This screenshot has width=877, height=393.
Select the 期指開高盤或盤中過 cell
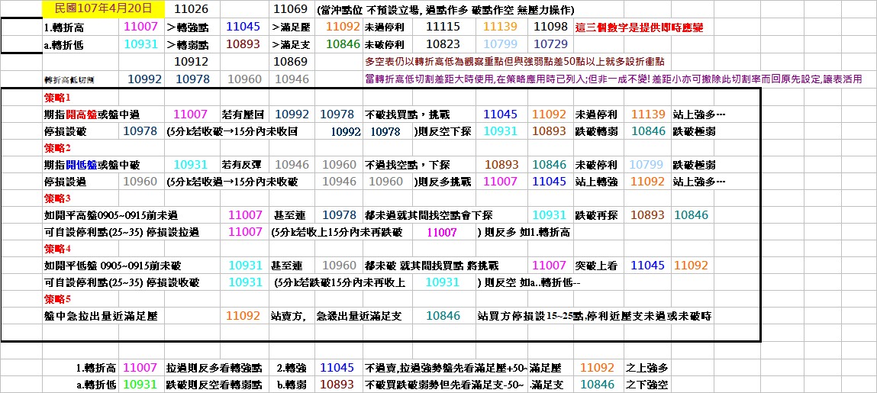pyautogui.click(x=92, y=115)
